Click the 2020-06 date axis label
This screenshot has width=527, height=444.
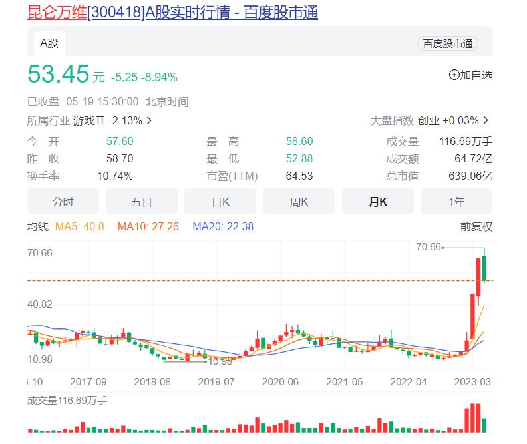[x=280, y=382]
